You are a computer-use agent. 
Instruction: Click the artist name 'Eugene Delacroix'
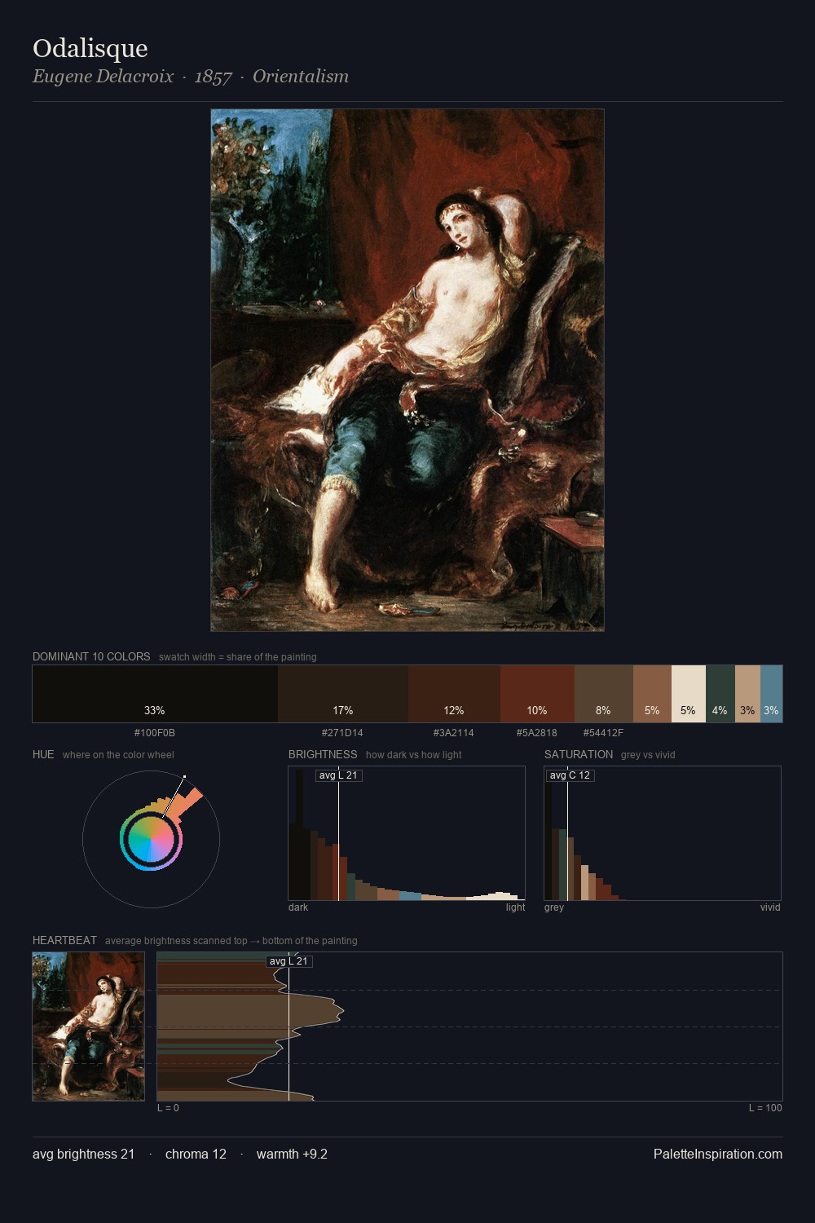(104, 77)
